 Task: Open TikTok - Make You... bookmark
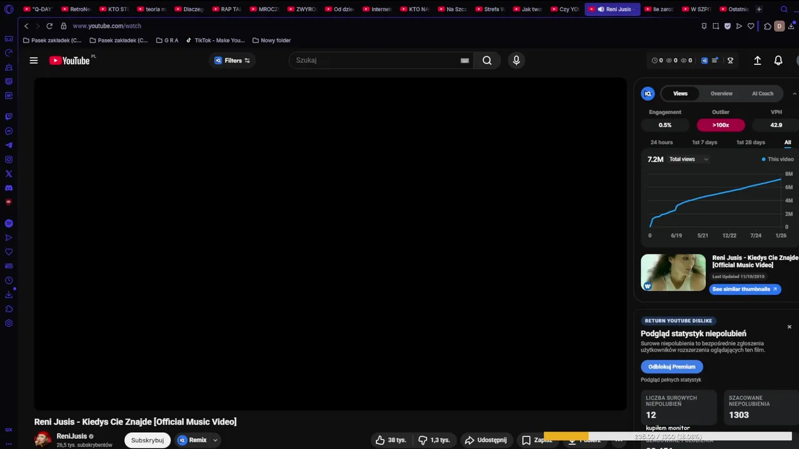[215, 41]
